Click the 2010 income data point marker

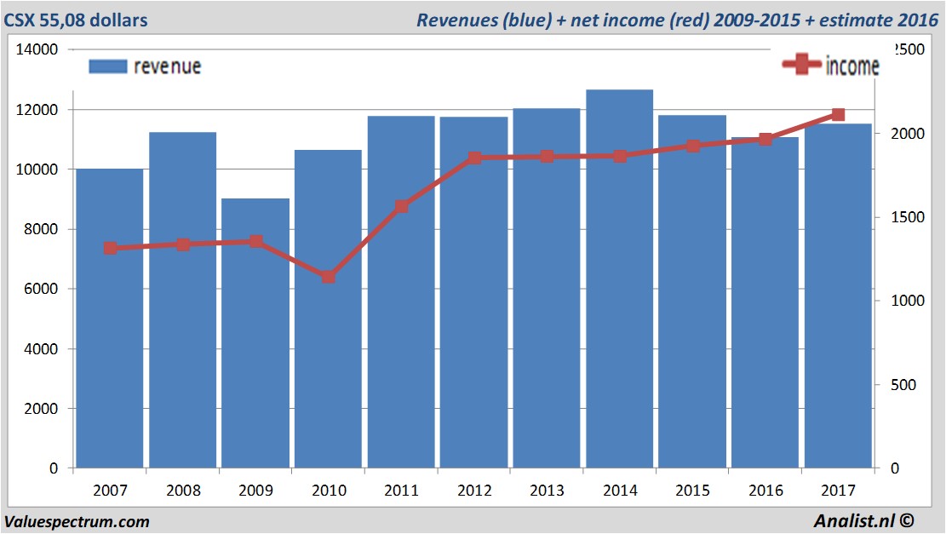coord(329,277)
